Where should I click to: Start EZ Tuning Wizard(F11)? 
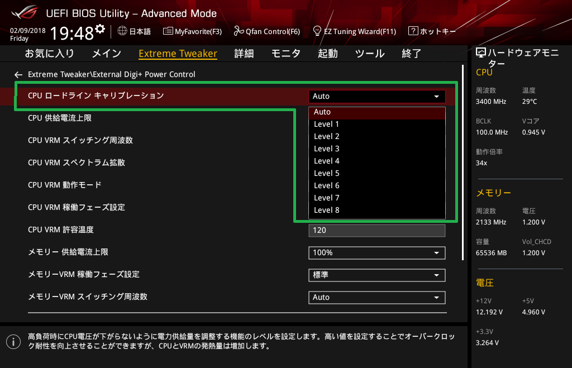(360, 32)
